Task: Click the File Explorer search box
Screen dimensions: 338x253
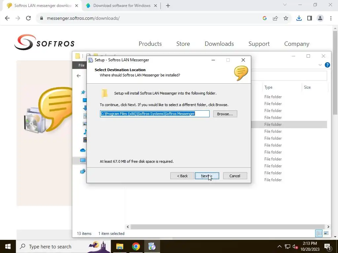Action: pos(289,76)
